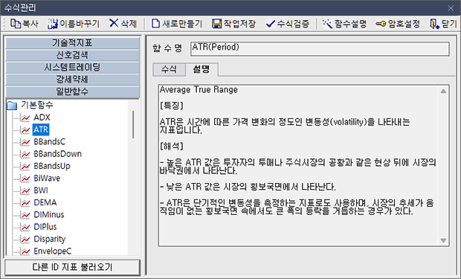Select the 설명 tab
The height and width of the screenshot is (279, 461).
click(202, 69)
